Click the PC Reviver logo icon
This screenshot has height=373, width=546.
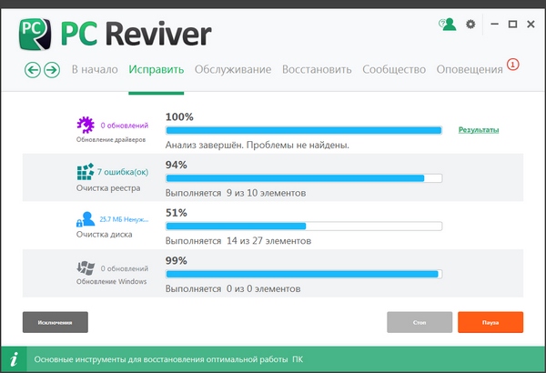point(35,35)
